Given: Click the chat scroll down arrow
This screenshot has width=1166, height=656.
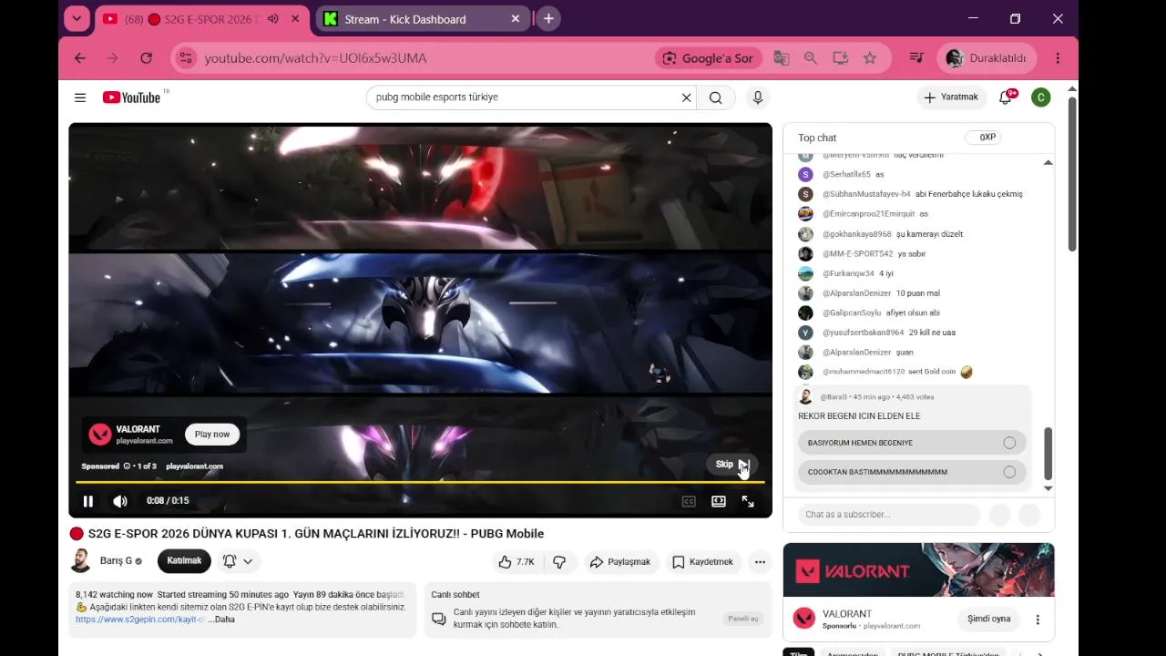Looking at the screenshot, I should click(1048, 488).
